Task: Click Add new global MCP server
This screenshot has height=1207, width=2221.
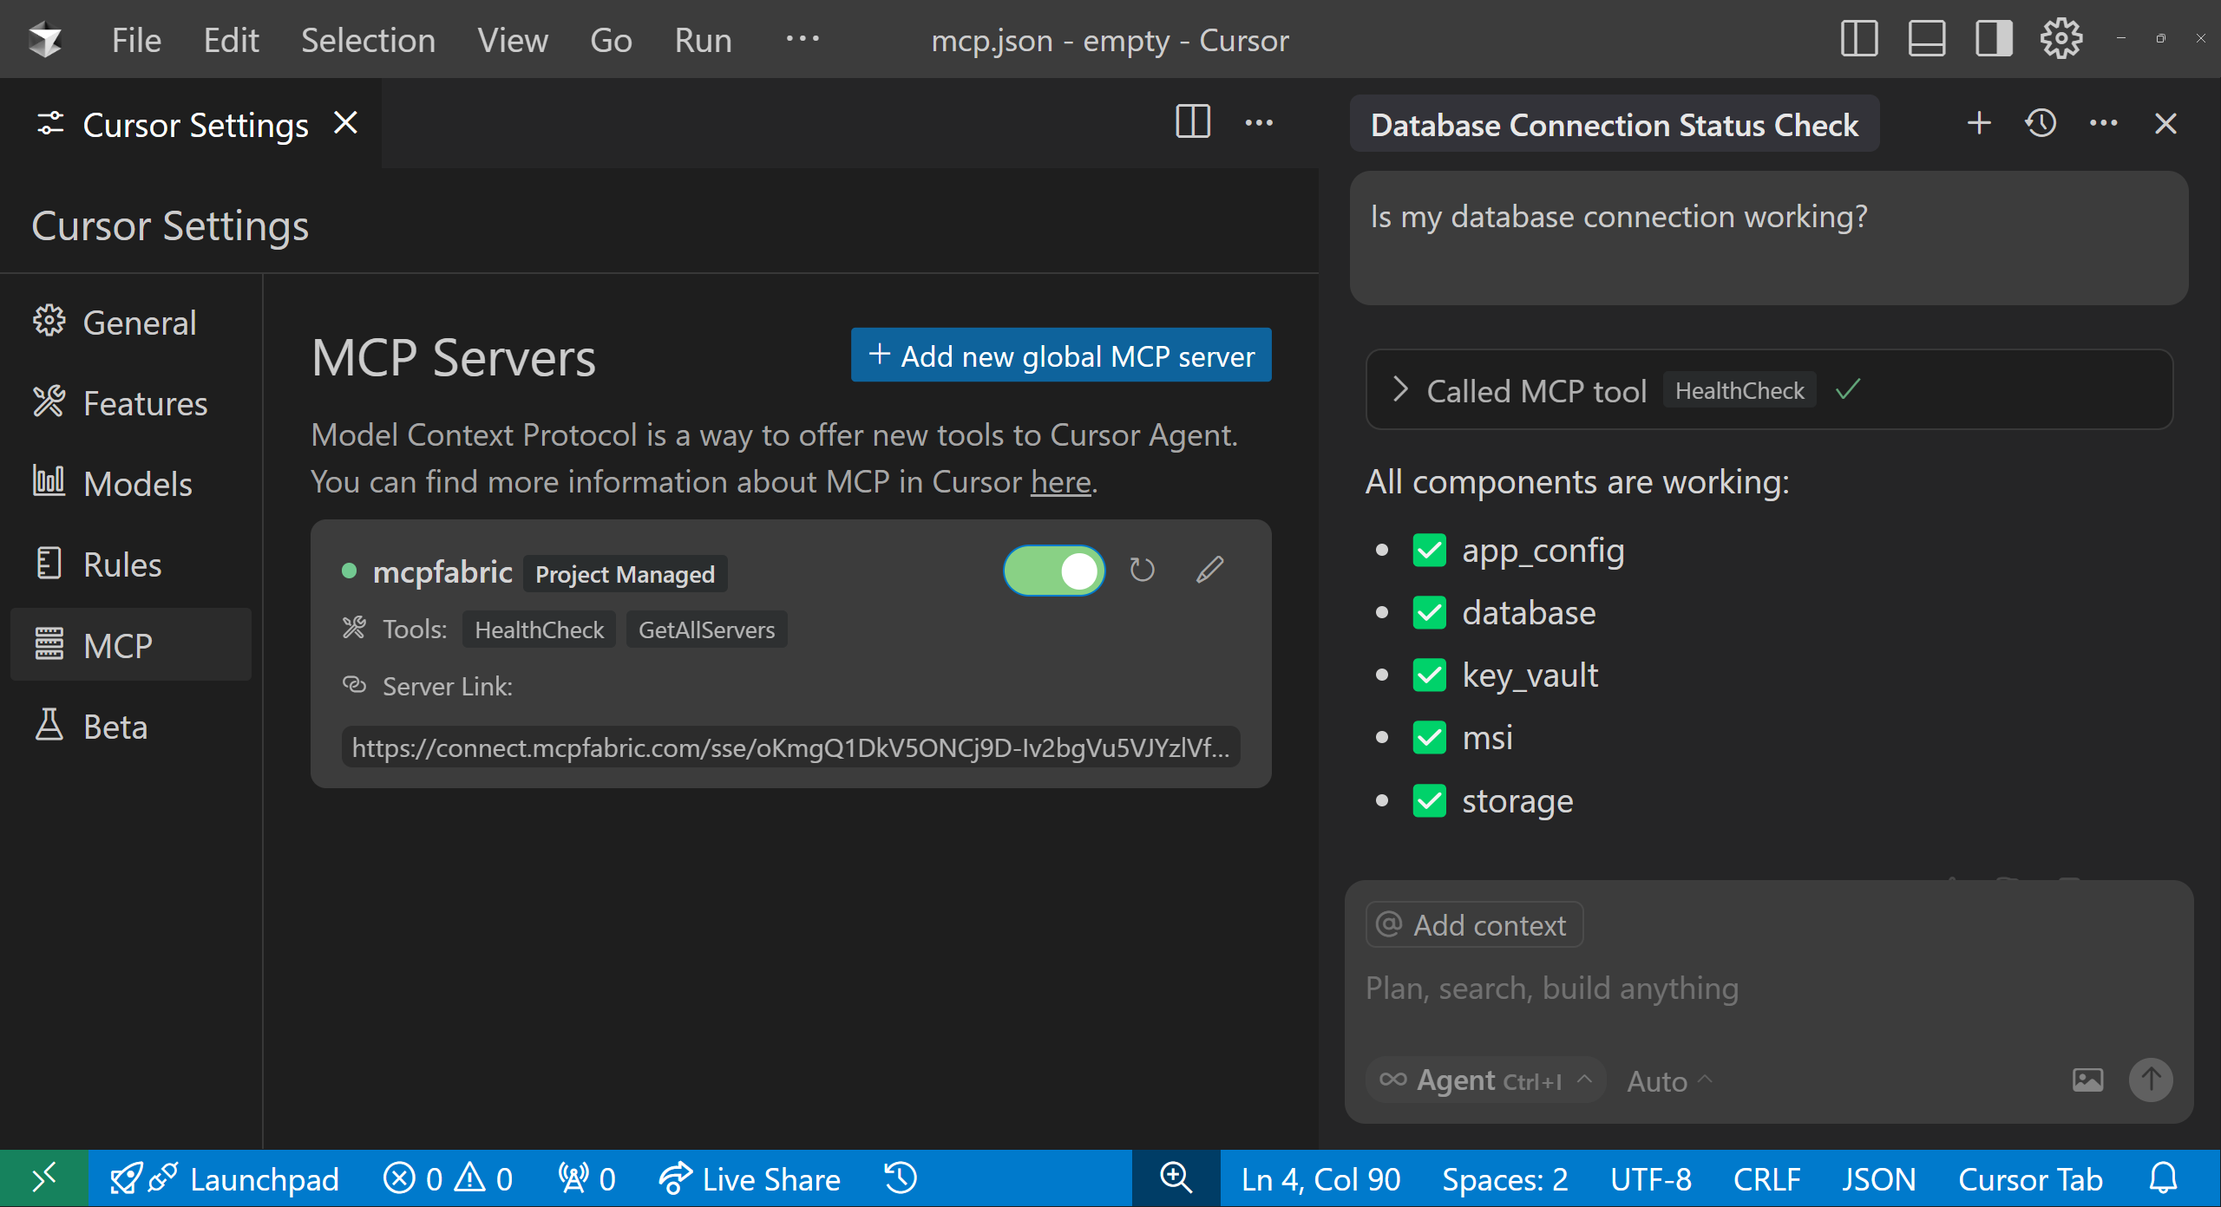Action: click(1059, 356)
